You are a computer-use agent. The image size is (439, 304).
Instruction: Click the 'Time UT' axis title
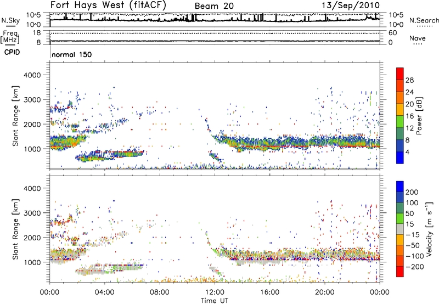coord(215,301)
